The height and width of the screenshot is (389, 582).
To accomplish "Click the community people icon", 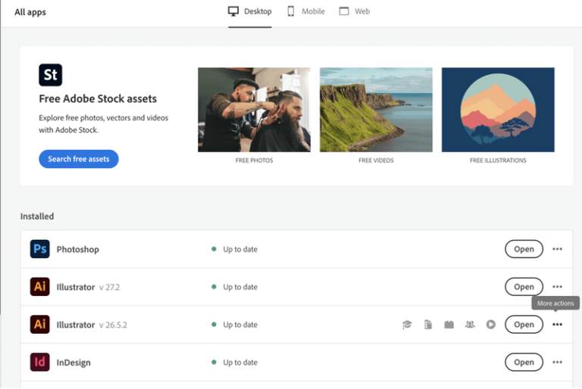I will pos(470,325).
